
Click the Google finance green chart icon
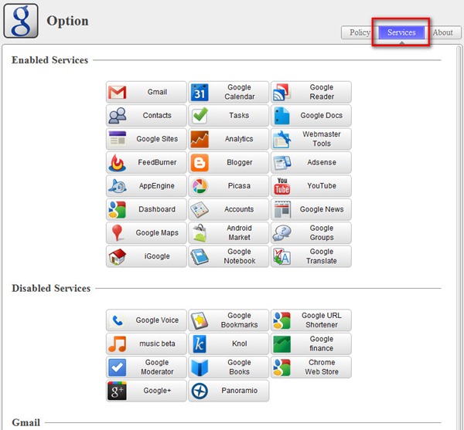click(281, 344)
